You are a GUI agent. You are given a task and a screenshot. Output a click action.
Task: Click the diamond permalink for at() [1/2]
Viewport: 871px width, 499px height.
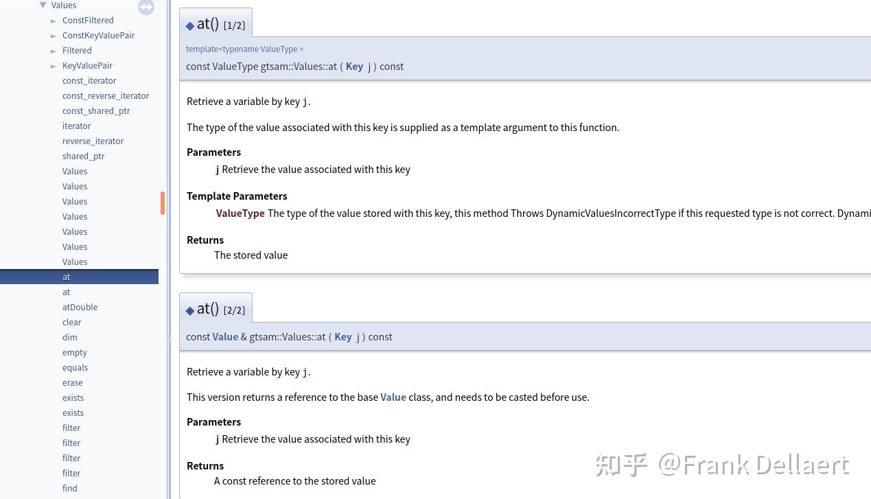point(190,26)
